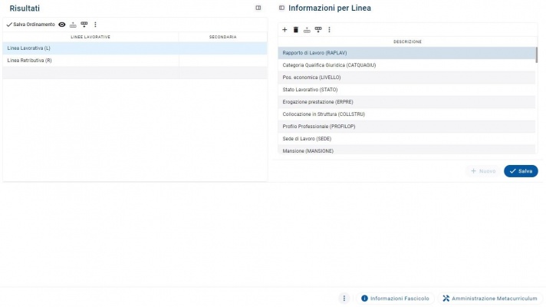Select Collocazione in Struttura (COLLSTRU) row

(x=406, y=114)
